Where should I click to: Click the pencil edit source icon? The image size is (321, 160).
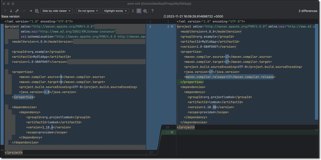(x=17, y=11)
